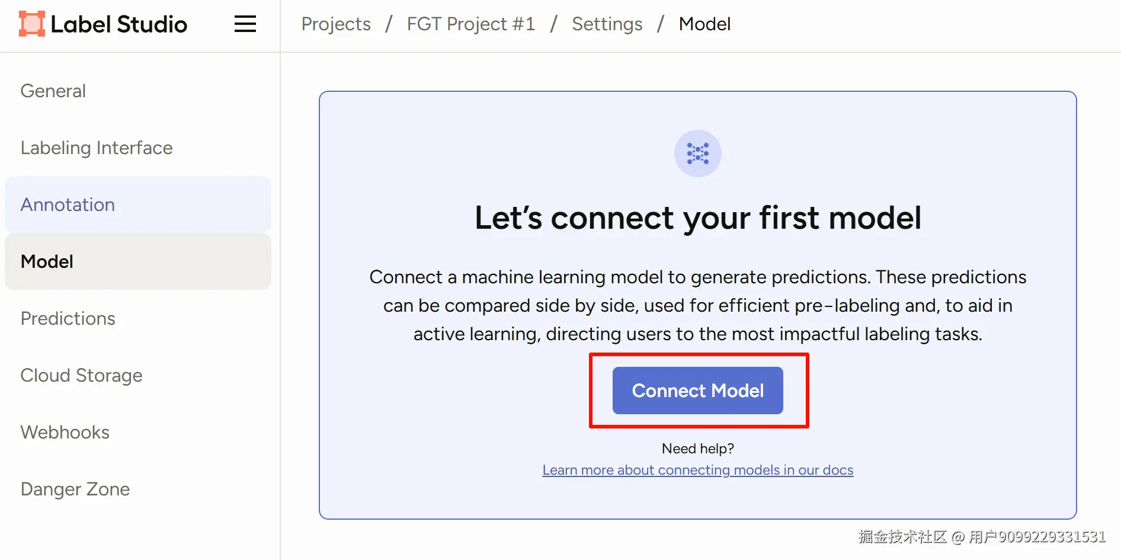
Task: Select Model in settings sidebar
Action: pyautogui.click(x=47, y=262)
